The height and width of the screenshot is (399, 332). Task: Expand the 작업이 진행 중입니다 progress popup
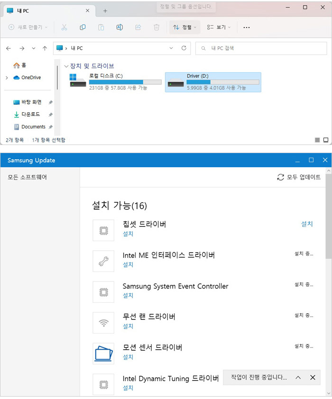(298, 377)
